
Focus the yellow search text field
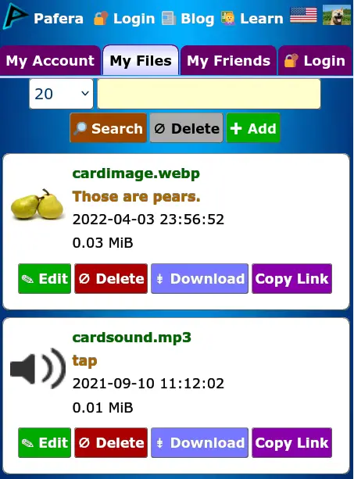pos(209,94)
